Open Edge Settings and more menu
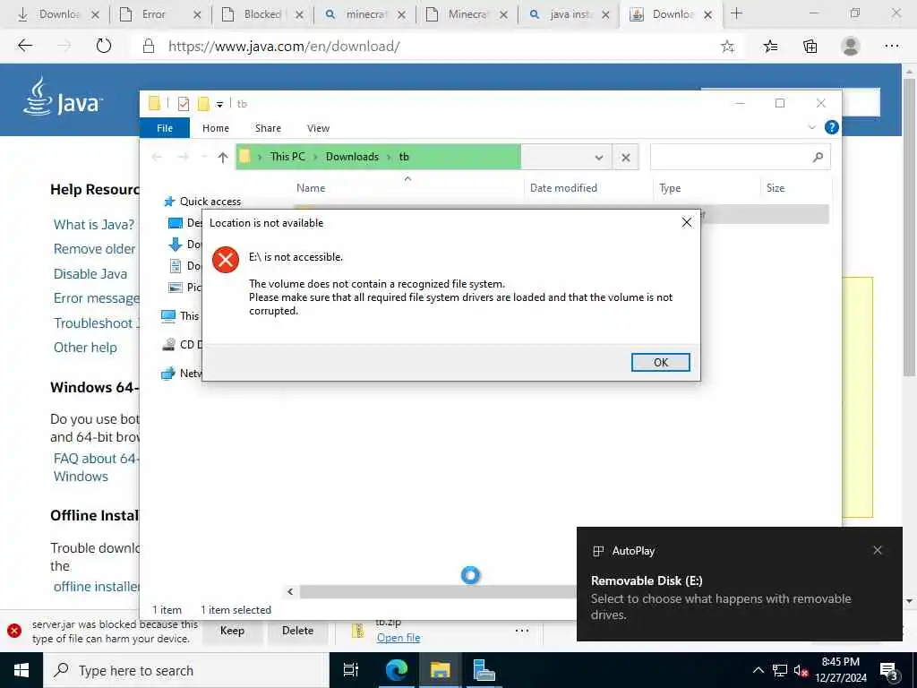Viewport: 917px width, 688px height. coord(891,47)
